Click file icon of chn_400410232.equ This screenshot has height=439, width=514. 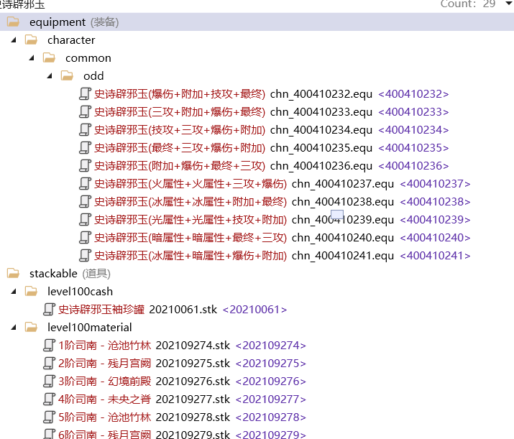[85, 93]
